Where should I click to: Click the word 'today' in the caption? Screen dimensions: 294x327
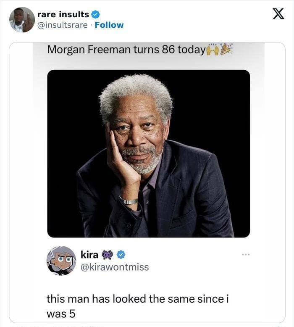point(191,50)
